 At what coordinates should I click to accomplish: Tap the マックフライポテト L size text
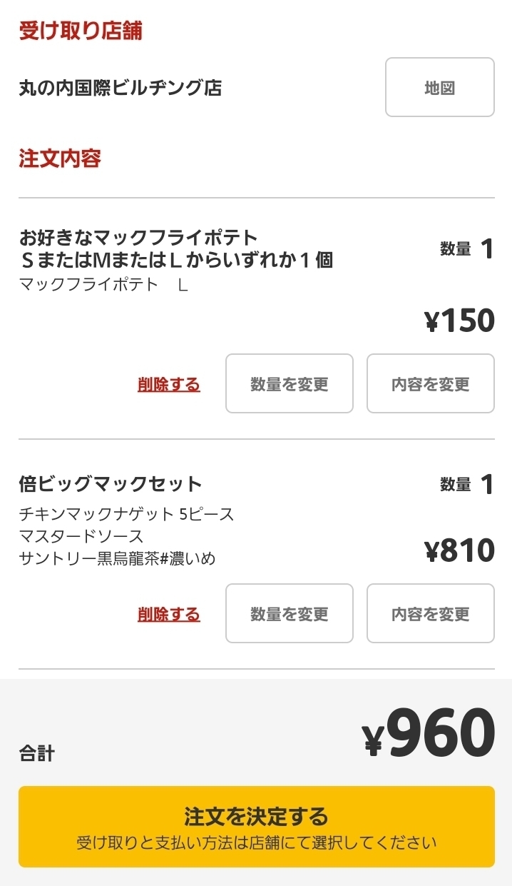pyautogui.click(x=103, y=285)
